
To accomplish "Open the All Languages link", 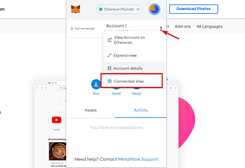I will (209, 26).
